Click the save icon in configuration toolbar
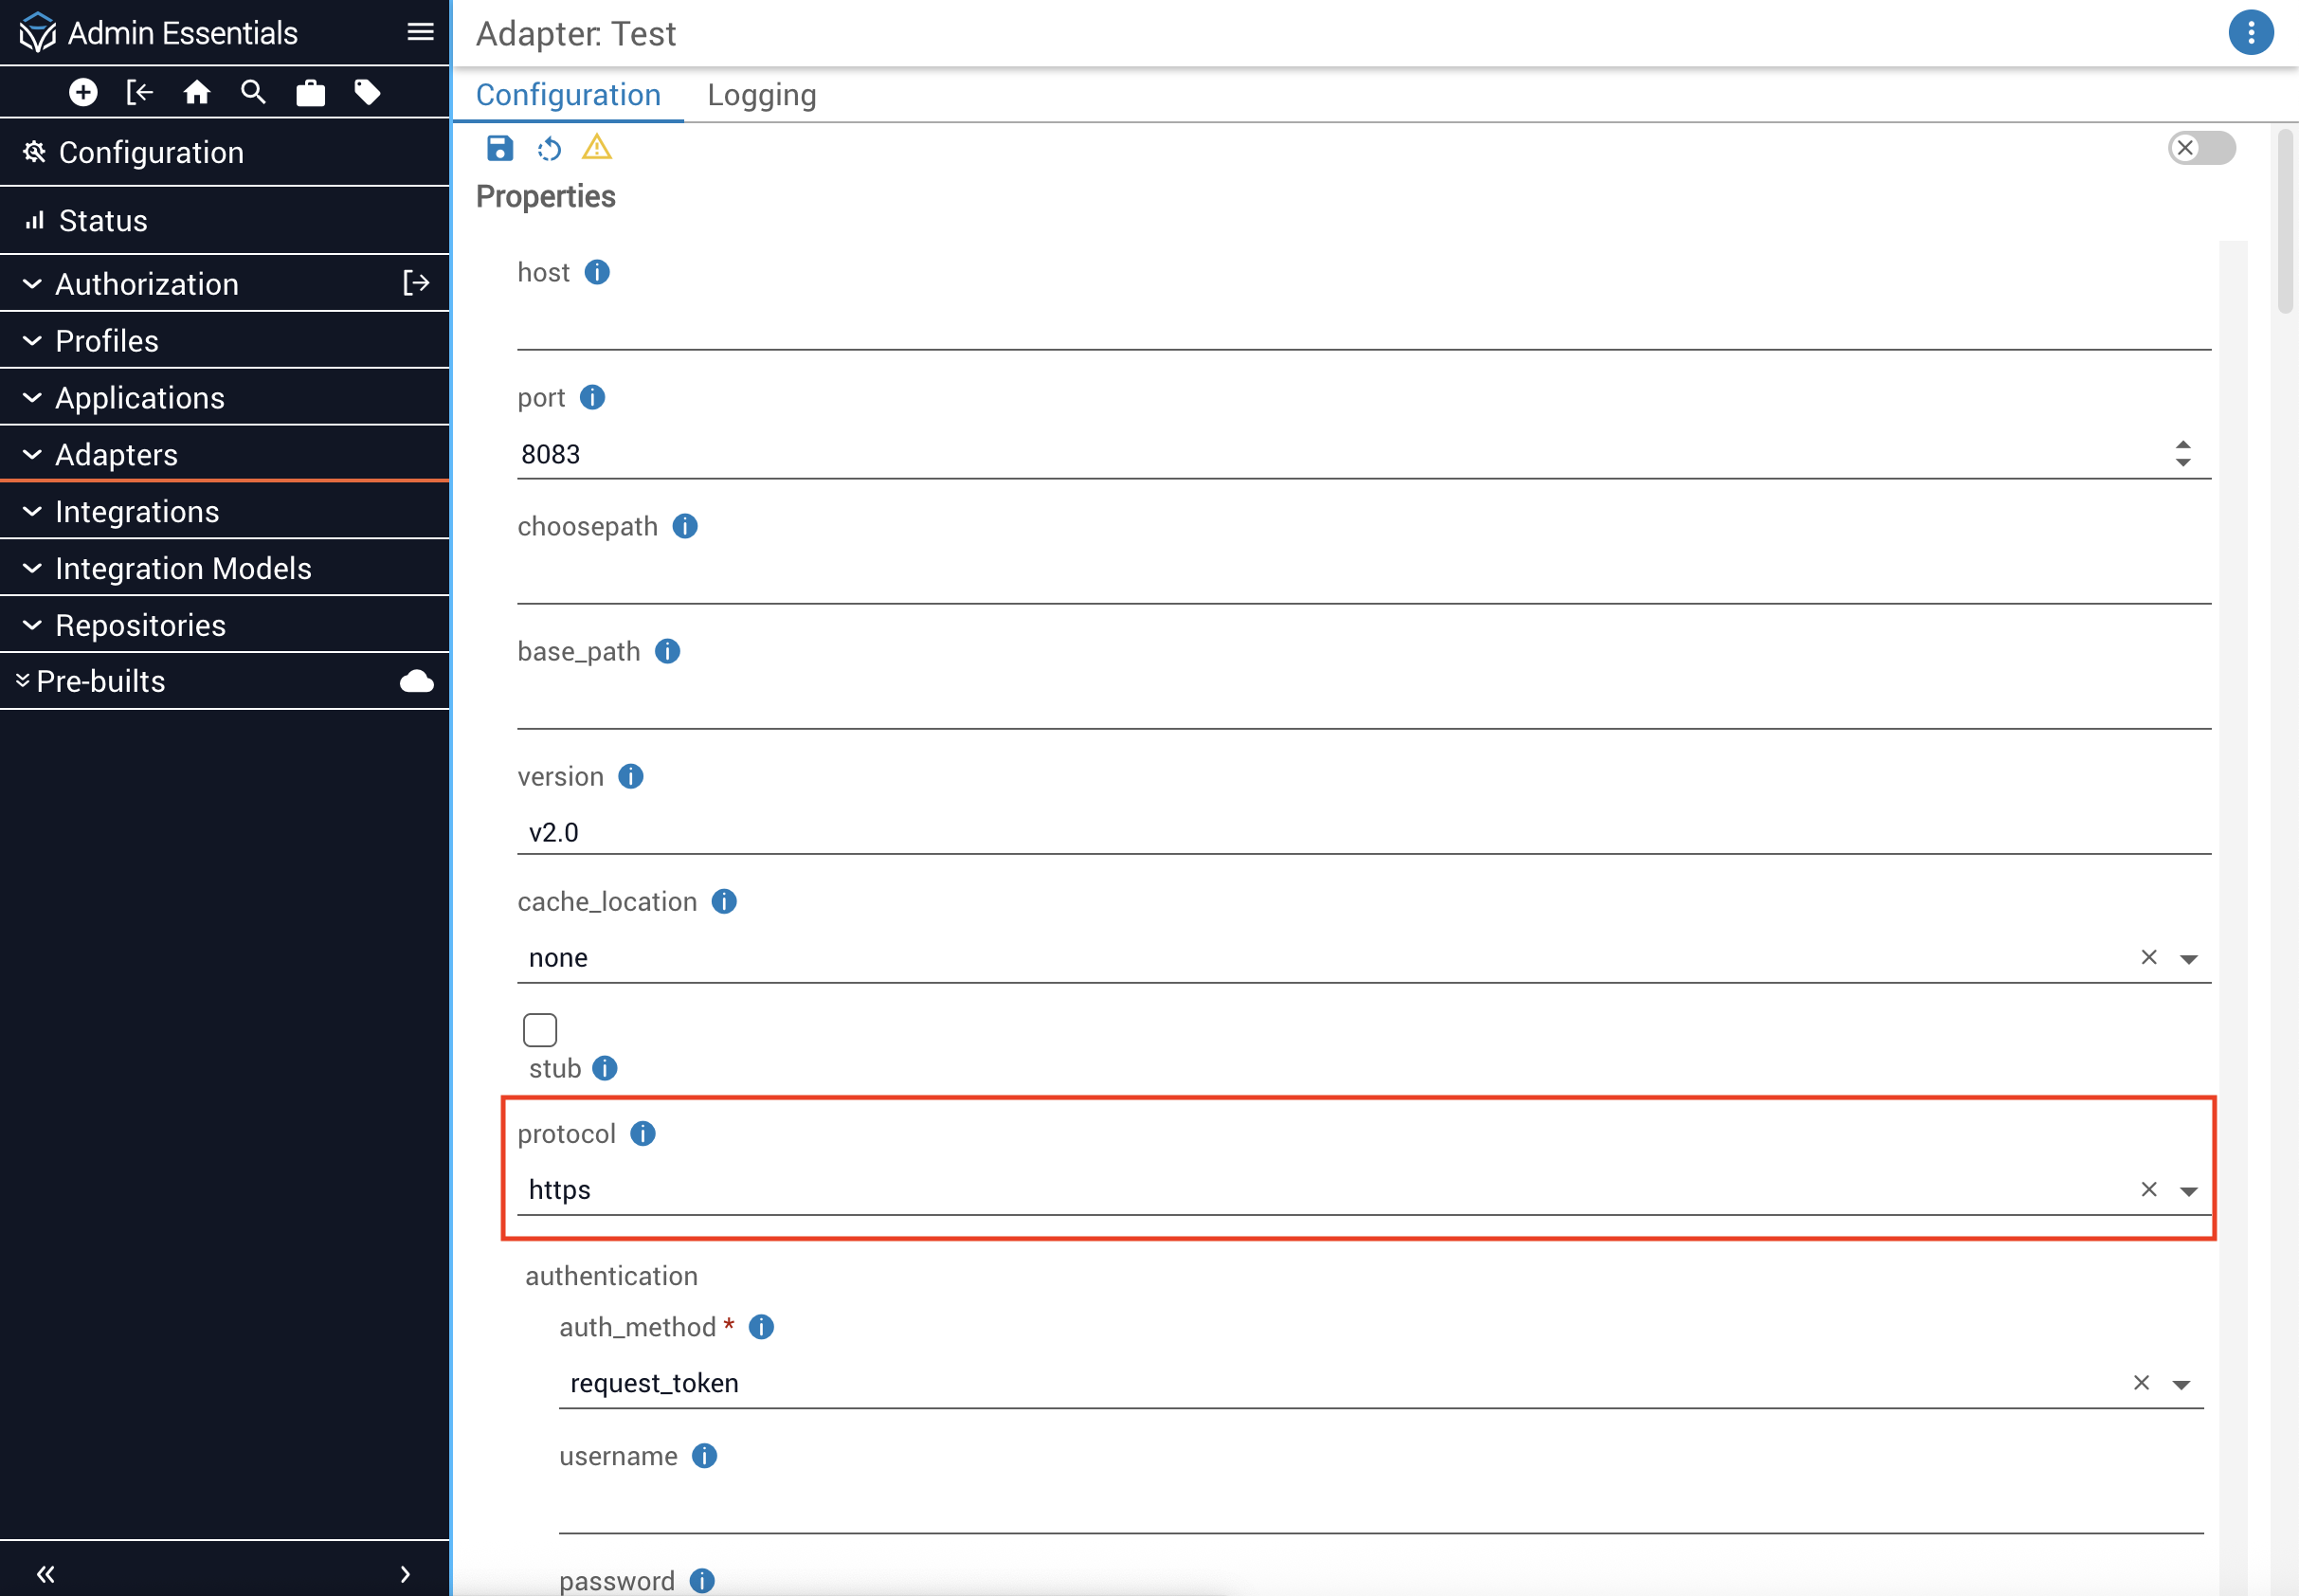Screen dimensions: 2299x1596 (x=499, y=149)
